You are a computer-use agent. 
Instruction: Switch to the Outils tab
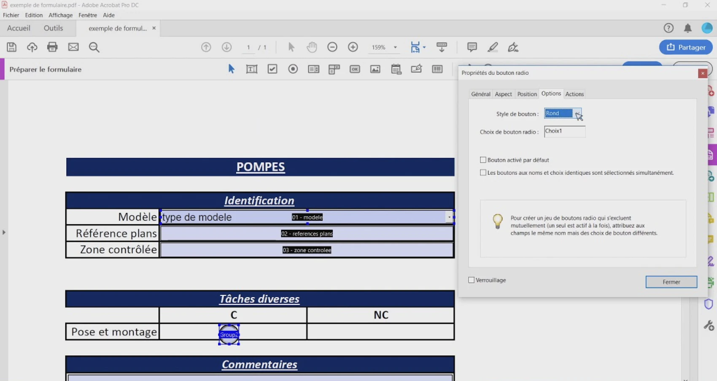(53, 28)
